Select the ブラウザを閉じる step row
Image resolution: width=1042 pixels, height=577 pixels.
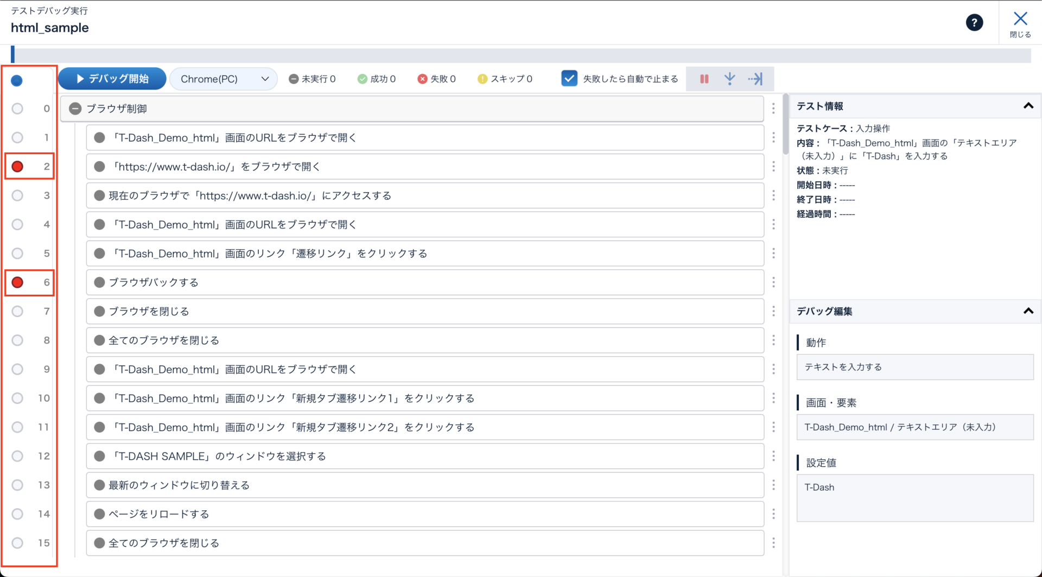click(424, 312)
